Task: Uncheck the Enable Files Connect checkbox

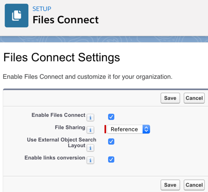Action: 111,117
